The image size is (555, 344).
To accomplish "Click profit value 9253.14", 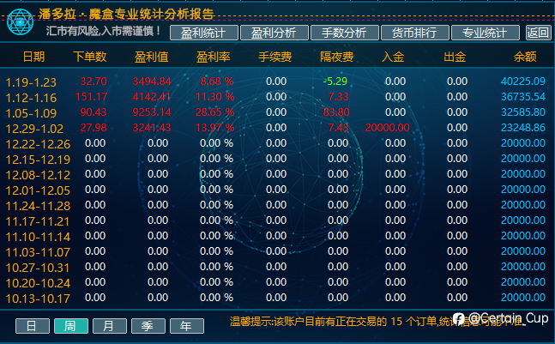I will 152,112.
